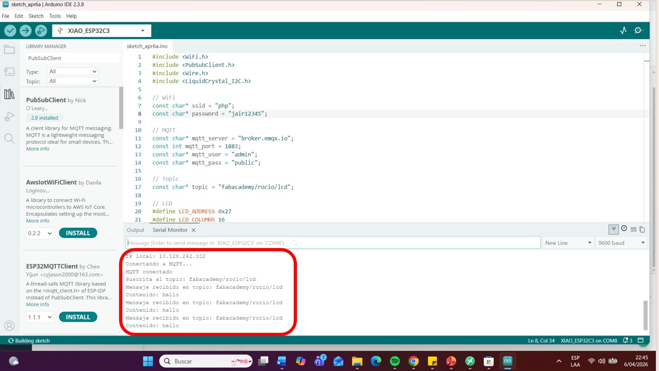Open the Debug panel sidebar icon
The image size is (659, 371).
9,116
